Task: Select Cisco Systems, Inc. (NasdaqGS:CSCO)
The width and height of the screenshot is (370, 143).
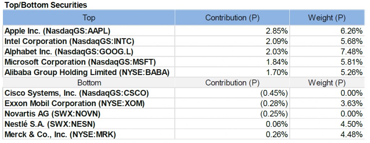Action: 77,93
